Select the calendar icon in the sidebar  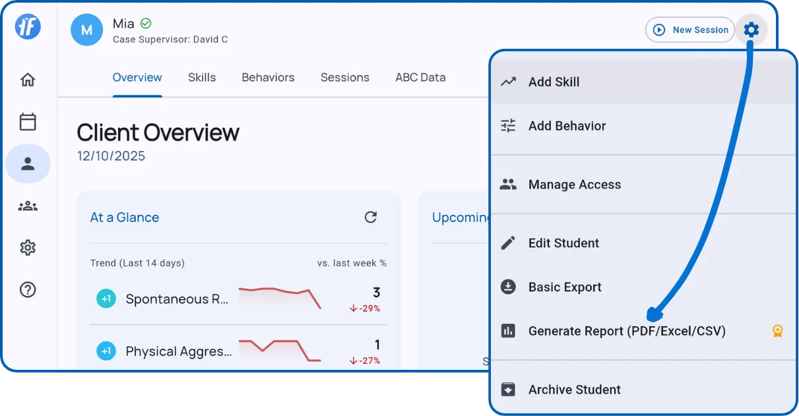[x=27, y=121]
